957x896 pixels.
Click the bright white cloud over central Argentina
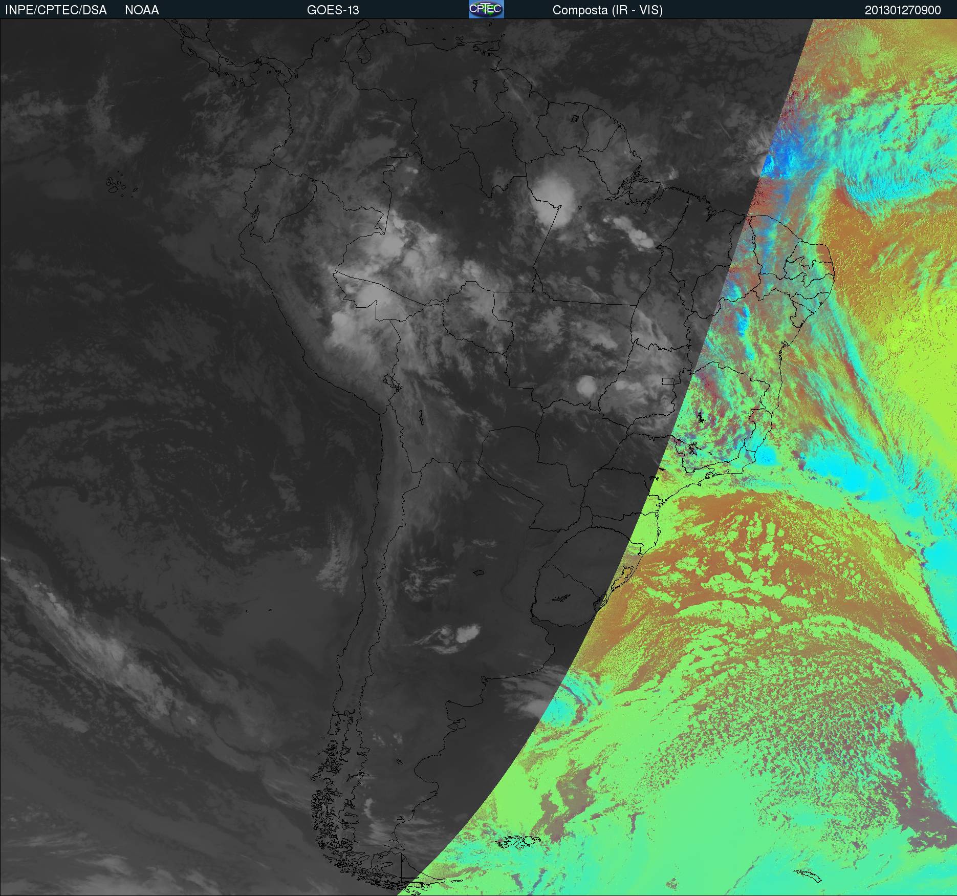(x=466, y=634)
